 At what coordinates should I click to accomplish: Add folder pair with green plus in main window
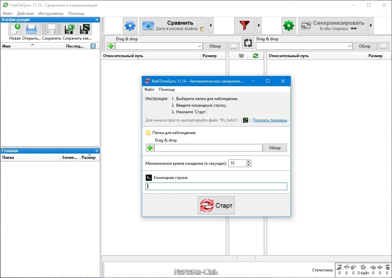coord(111,46)
